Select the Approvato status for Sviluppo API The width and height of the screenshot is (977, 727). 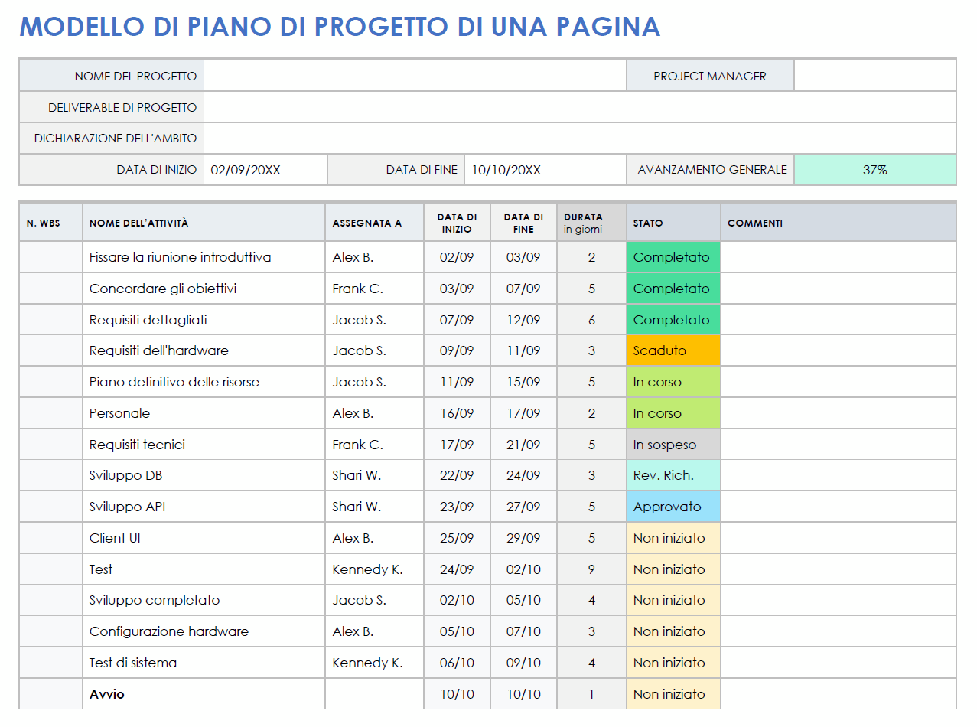[673, 506]
